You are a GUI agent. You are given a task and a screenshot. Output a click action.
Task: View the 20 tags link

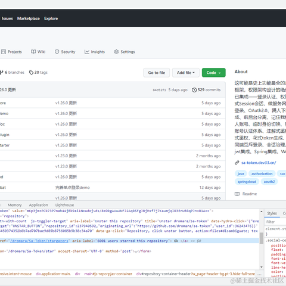38,73
